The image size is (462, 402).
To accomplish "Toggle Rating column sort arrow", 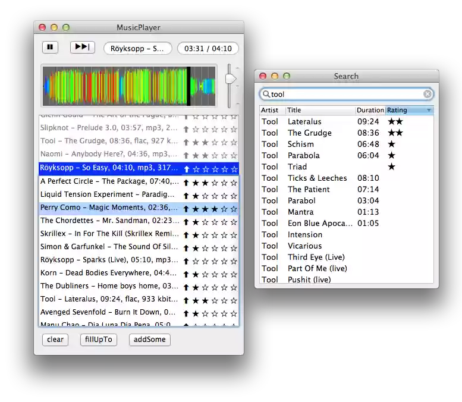I will [429, 110].
